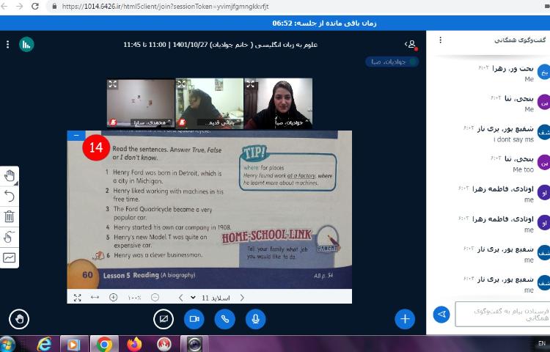Image resolution: width=550 pixels, height=352 pixels.
Task: Click the public chat message input field
Action: (502, 314)
